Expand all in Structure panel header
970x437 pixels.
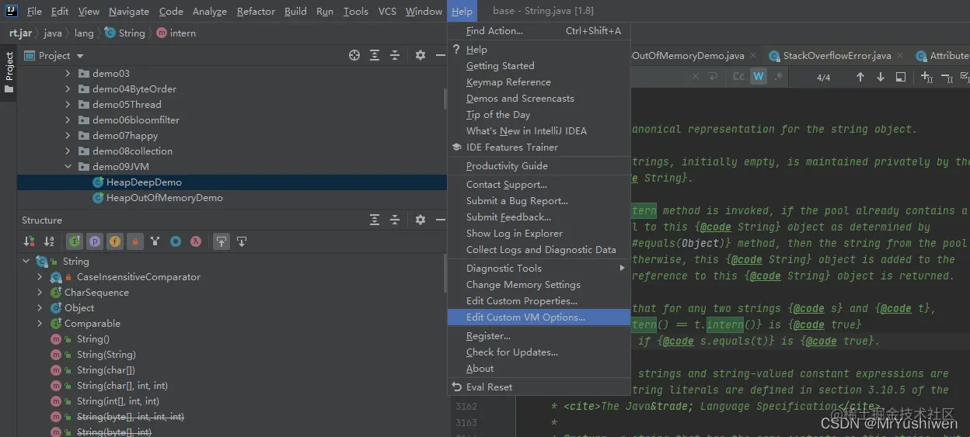375,220
